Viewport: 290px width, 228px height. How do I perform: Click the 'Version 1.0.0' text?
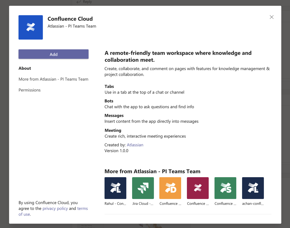pos(116,151)
